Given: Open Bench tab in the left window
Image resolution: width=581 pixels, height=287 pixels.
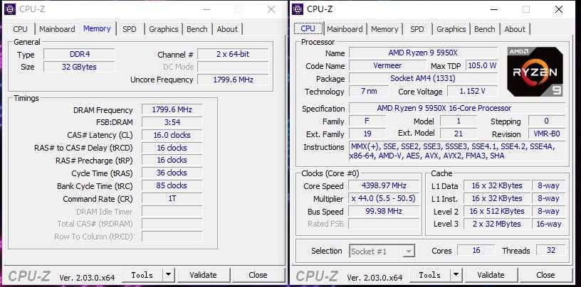Looking at the screenshot, I should tap(197, 29).
